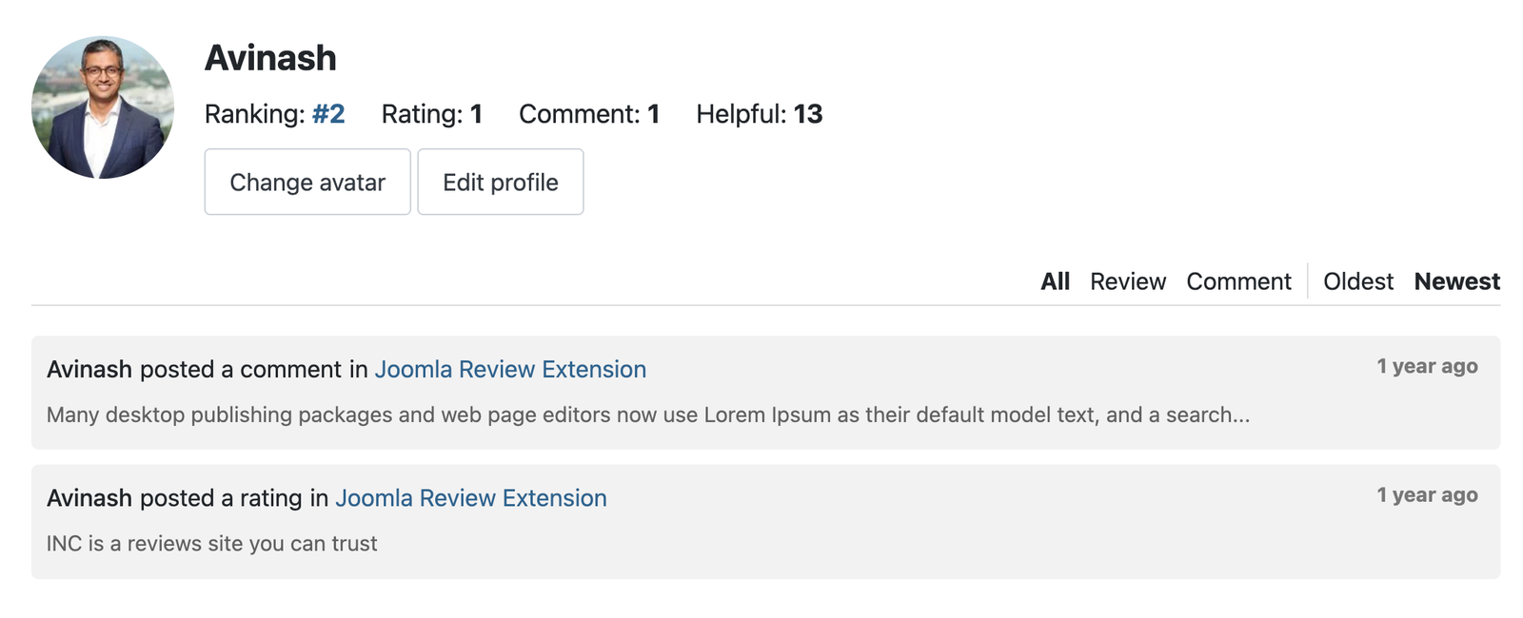Sort activity by Newest
Image resolution: width=1523 pixels, height=618 pixels.
[1455, 281]
